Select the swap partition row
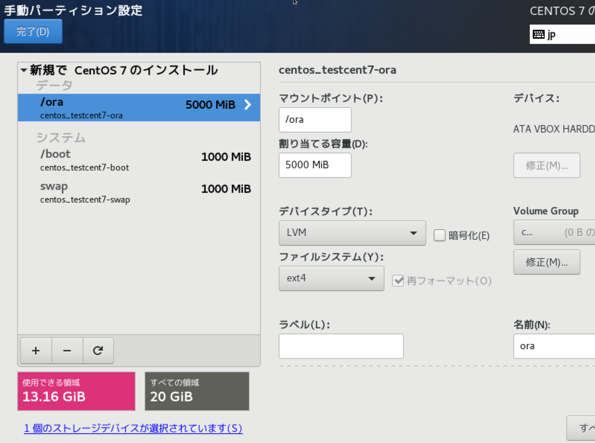Screen dimensions: 595x443 139,192
